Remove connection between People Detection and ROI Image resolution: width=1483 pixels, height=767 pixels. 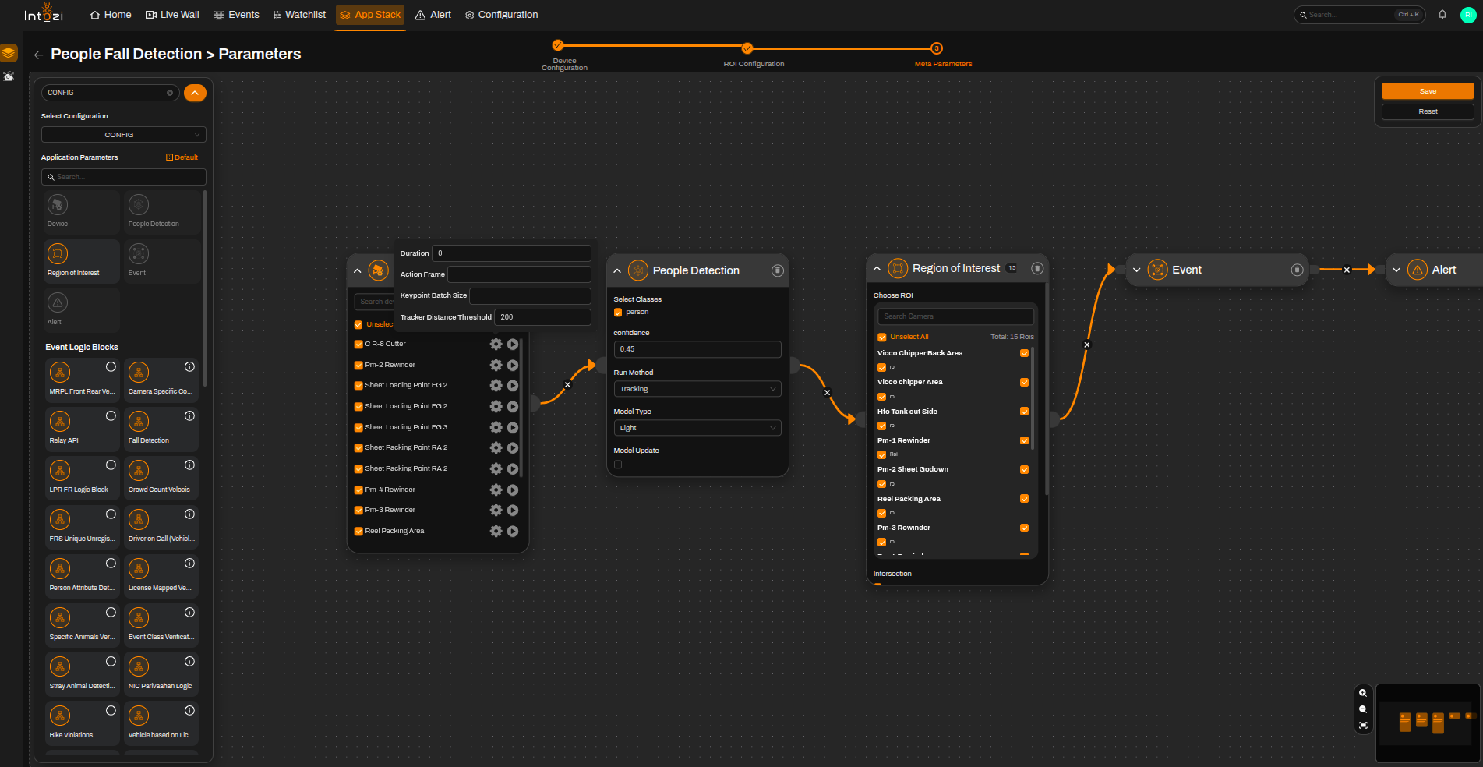point(828,393)
